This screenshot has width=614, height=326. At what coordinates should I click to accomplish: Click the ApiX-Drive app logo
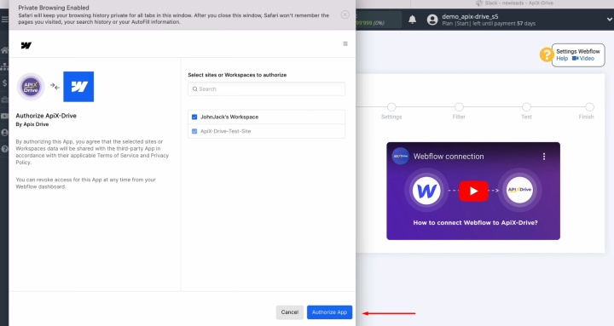[31, 86]
